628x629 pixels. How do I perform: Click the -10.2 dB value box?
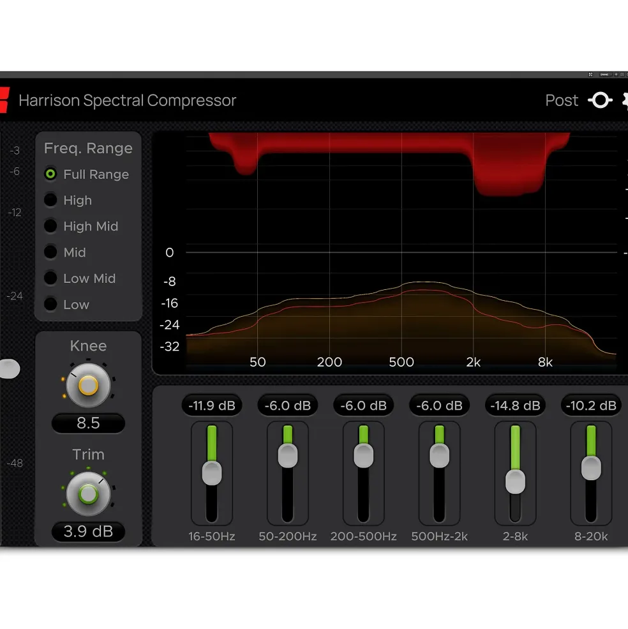point(591,405)
